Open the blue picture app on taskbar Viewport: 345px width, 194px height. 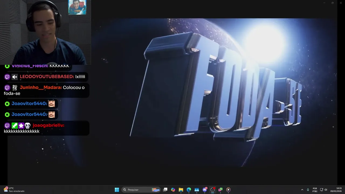coord(196,190)
